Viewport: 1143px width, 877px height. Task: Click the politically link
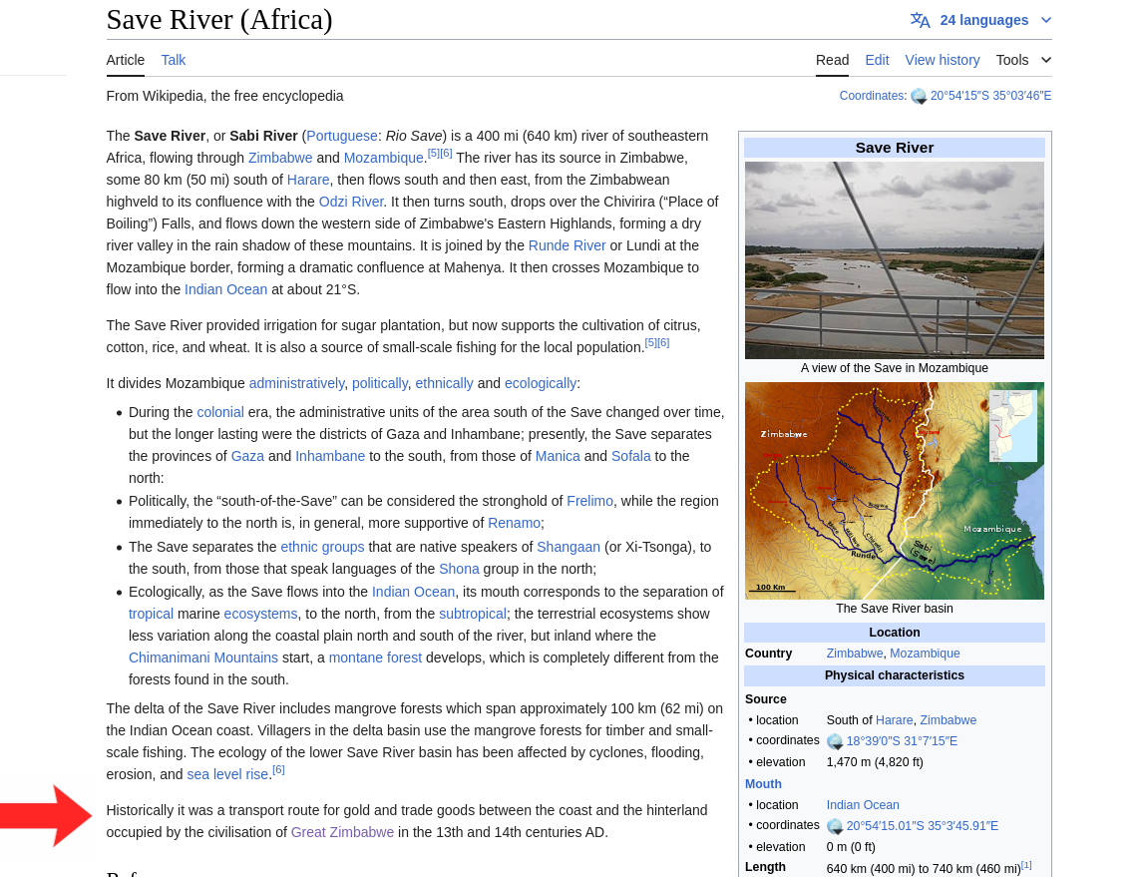point(380,383)
